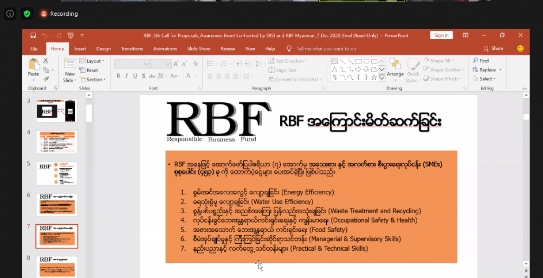Open Customize Quick Access Toolbar arrow
543x278 pixels.
pos(82,35)
